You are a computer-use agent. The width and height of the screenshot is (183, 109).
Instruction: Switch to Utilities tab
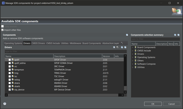(x=65, y=43)
